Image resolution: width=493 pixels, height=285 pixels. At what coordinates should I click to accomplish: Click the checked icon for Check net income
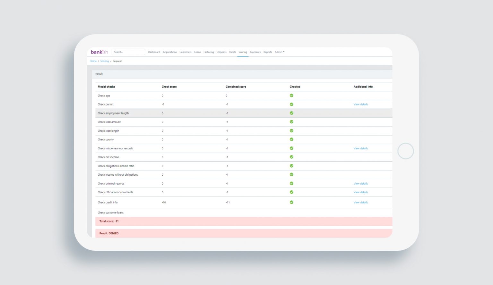point(291,157)
